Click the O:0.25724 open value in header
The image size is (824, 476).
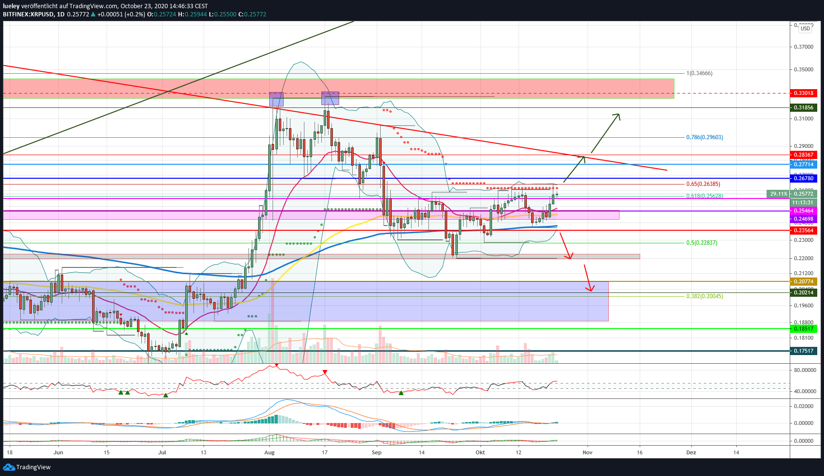(162, 14)
